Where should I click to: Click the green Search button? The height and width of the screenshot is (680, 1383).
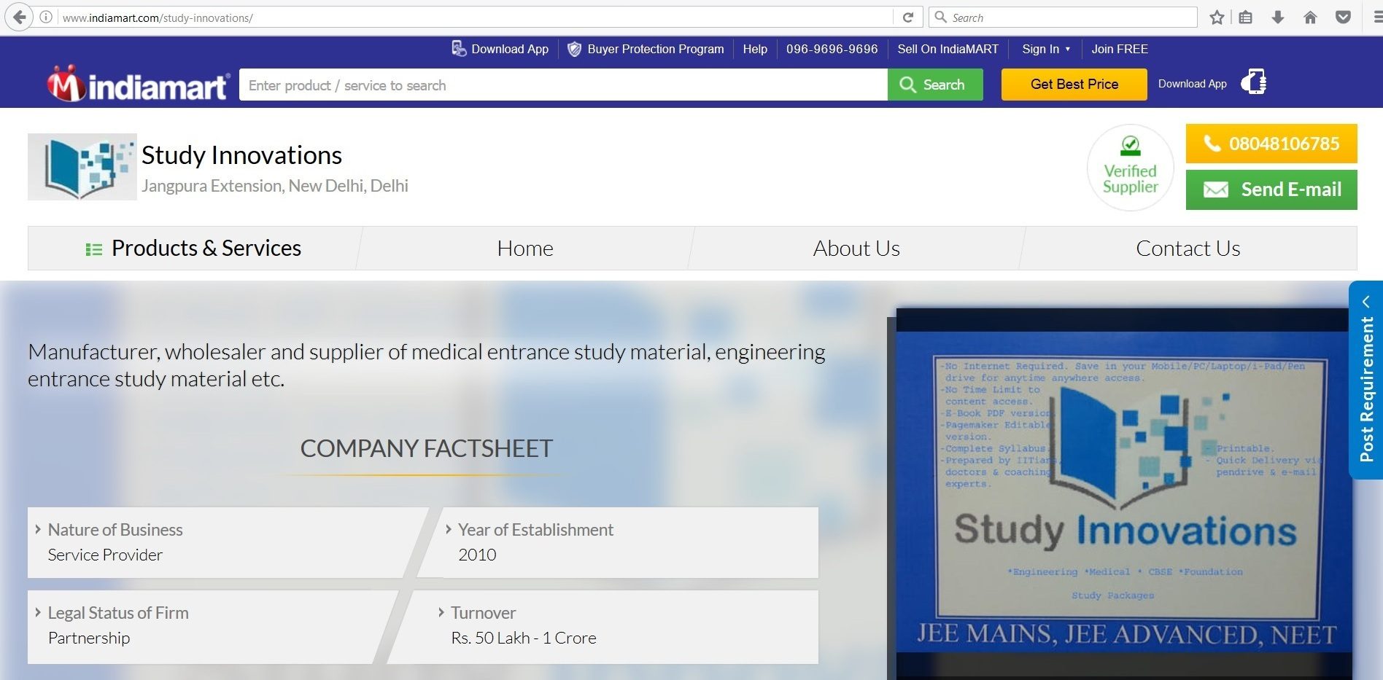click(935, 85)
